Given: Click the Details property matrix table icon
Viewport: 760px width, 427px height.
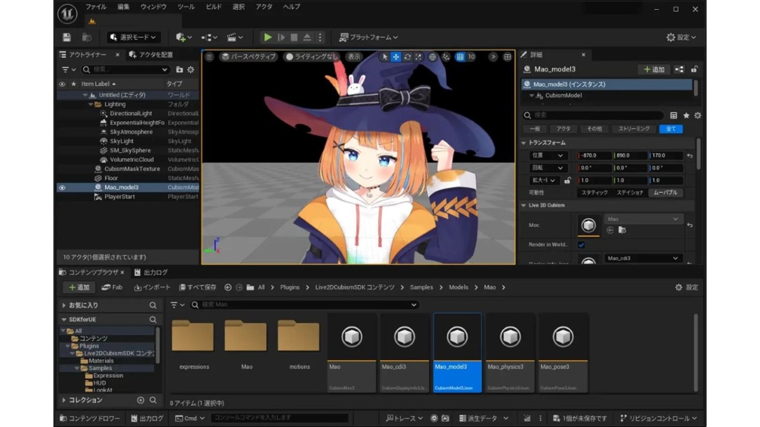Looking at the screenshot, I should coord(673,116).
